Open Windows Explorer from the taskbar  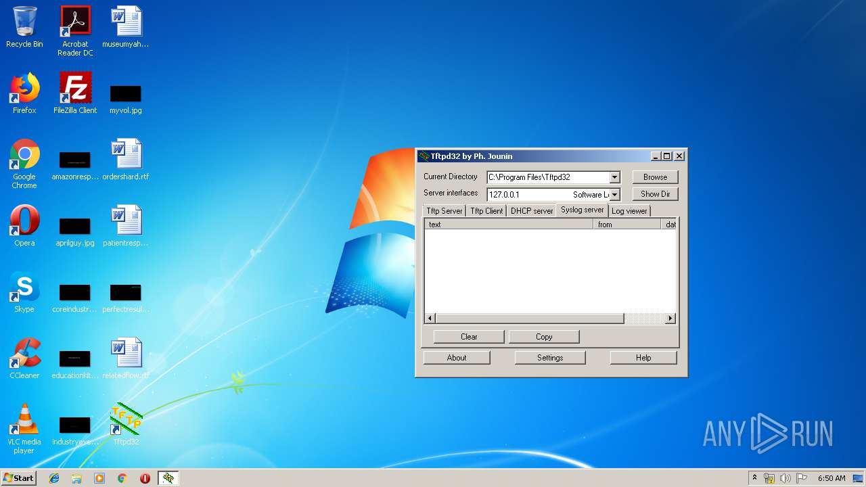[x=76, y=478]
